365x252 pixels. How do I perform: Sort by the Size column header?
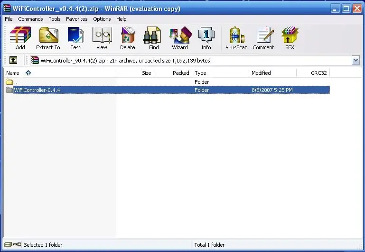135,73
